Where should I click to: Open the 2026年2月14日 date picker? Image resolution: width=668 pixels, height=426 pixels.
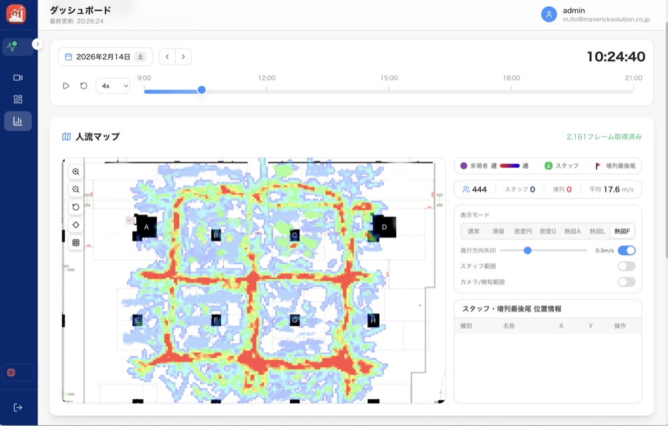pyautogui.click(x=105, y=57)
